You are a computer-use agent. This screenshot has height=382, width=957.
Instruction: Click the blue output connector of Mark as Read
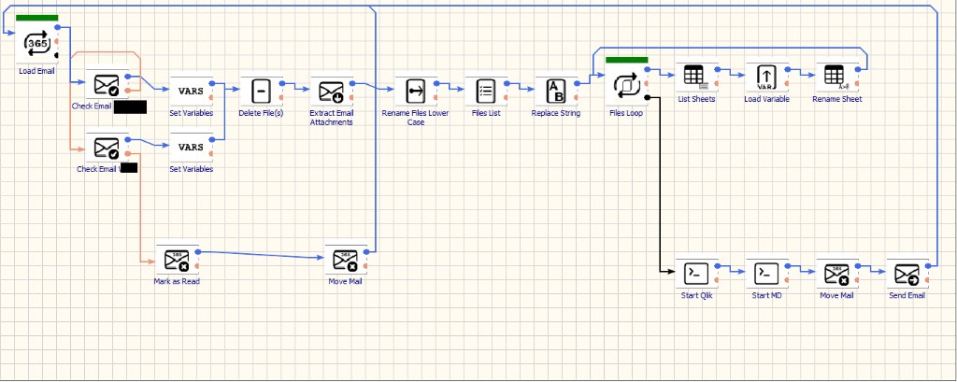(197, 251)
